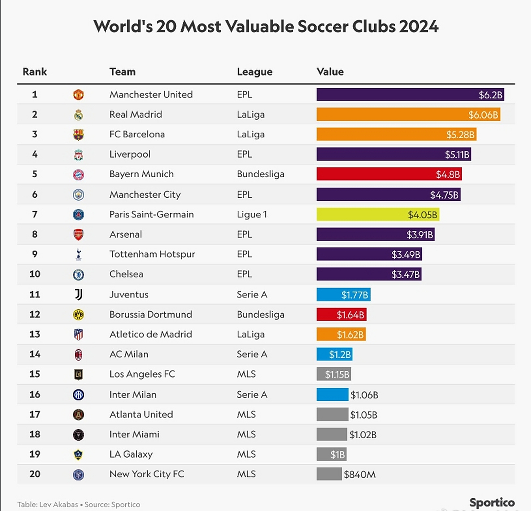Click the Real Madrid club crest

[78, 115]
